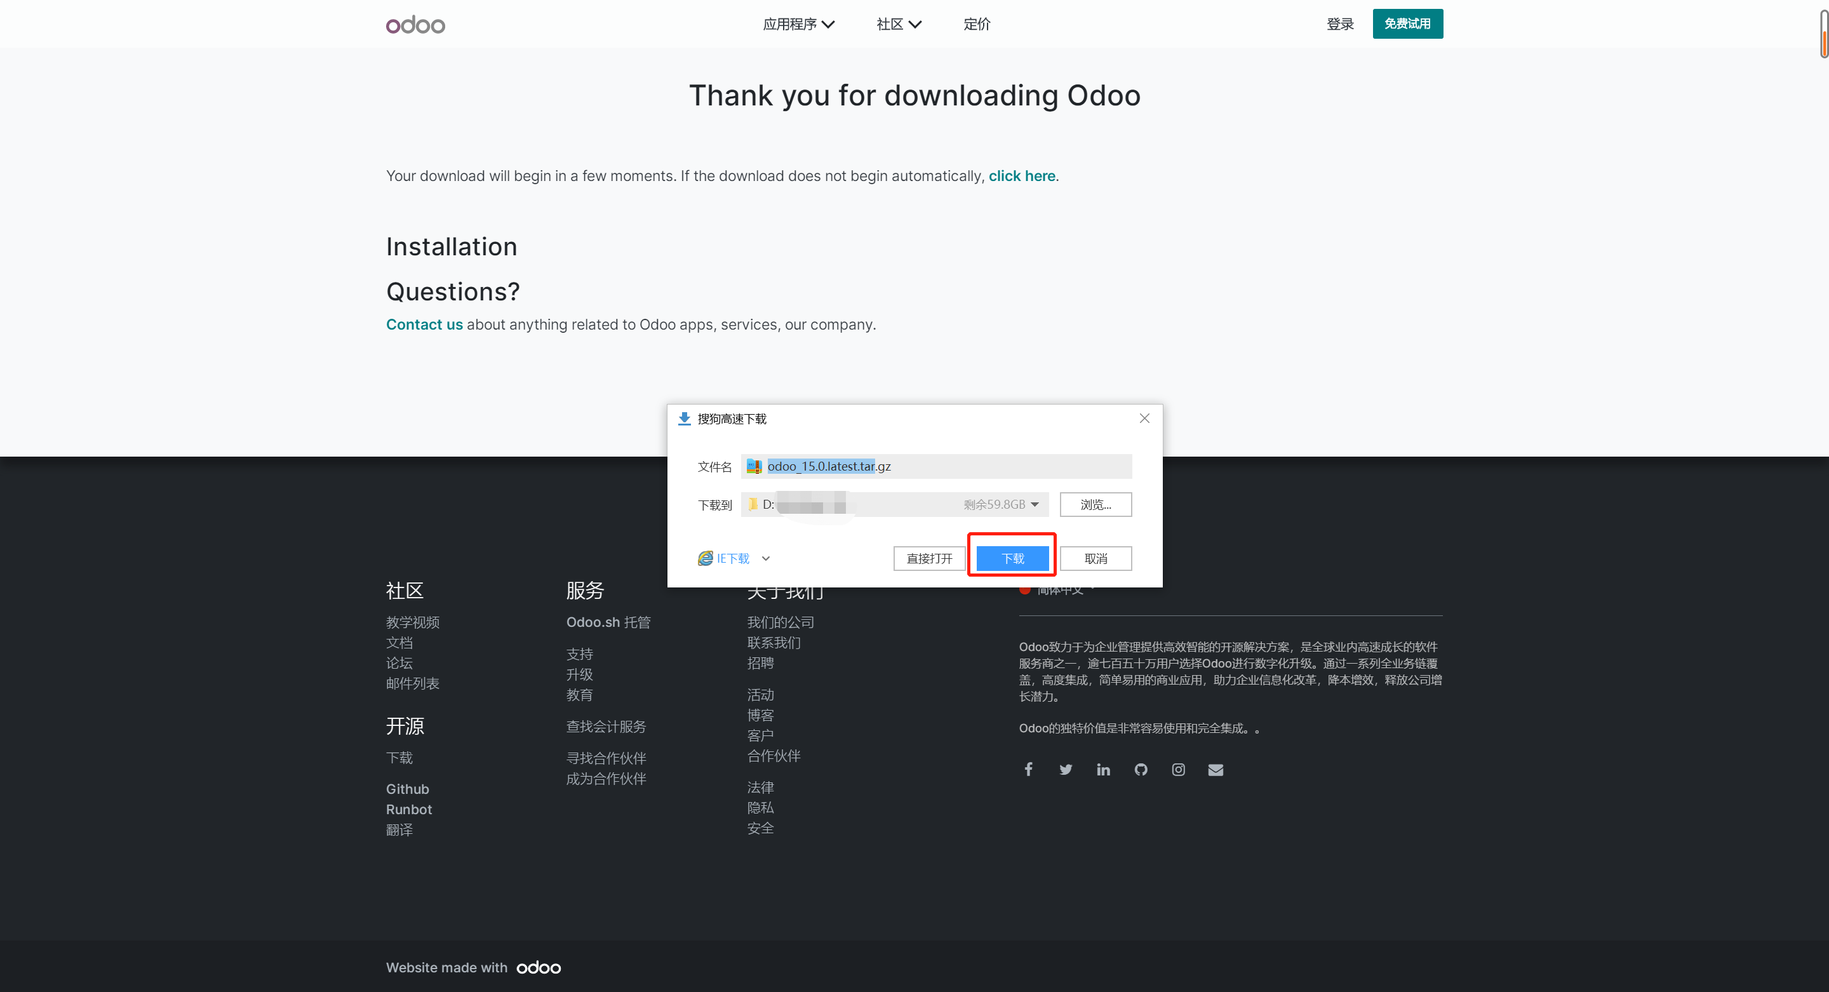Image resolution: width=1829 pixels, height=992 pixels.
Task: Click the Facebook icon in footer
Action: 1028,769
